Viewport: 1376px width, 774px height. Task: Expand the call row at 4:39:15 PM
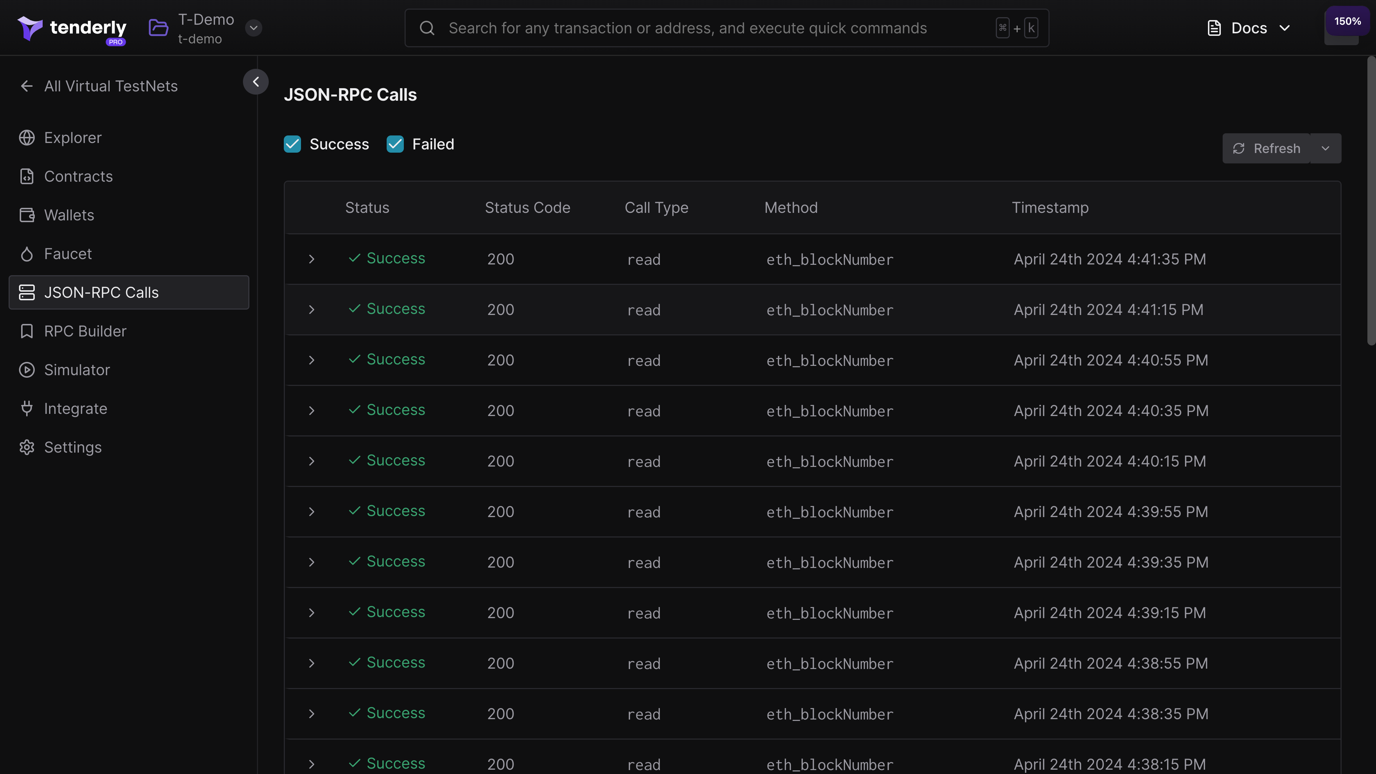pyautogui.click(x=311, y=613)
